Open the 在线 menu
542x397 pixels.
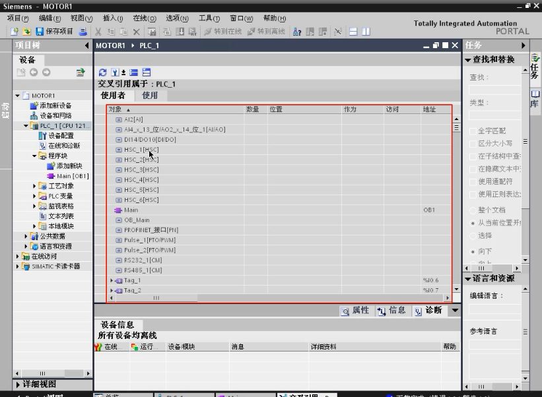(145, 18)
